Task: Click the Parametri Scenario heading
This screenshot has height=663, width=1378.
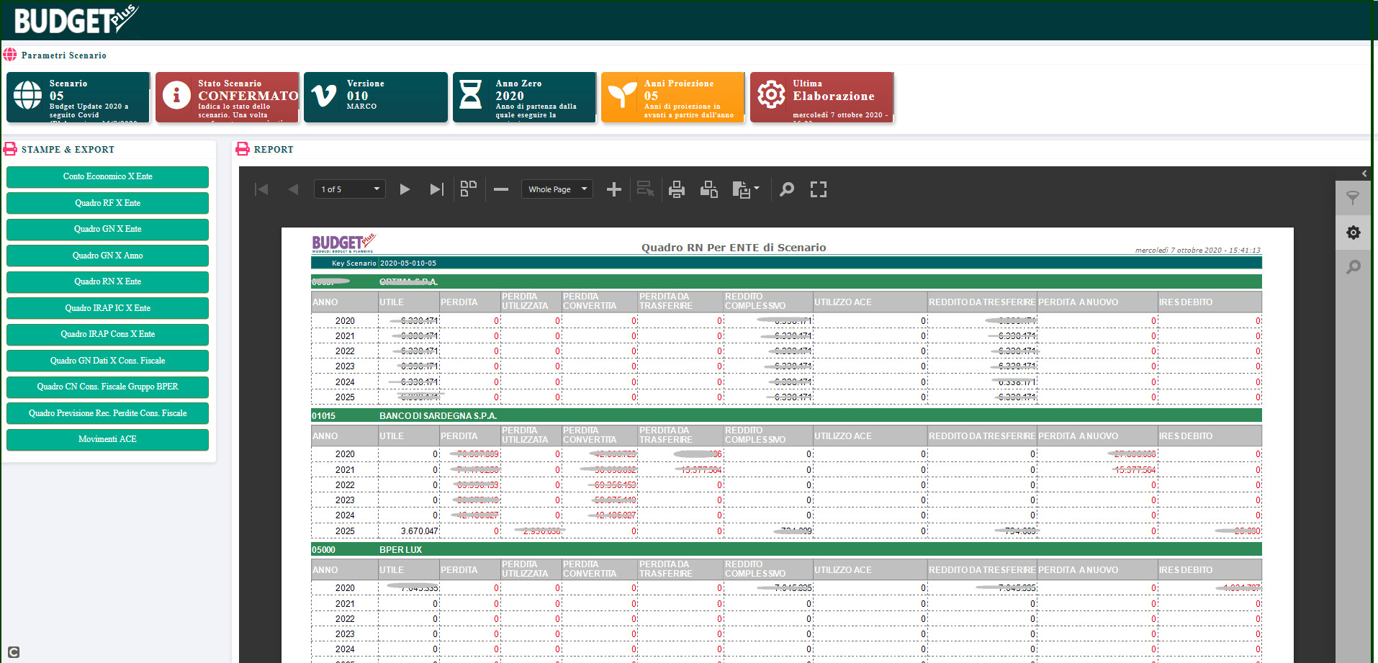Action: click(64, 55)
